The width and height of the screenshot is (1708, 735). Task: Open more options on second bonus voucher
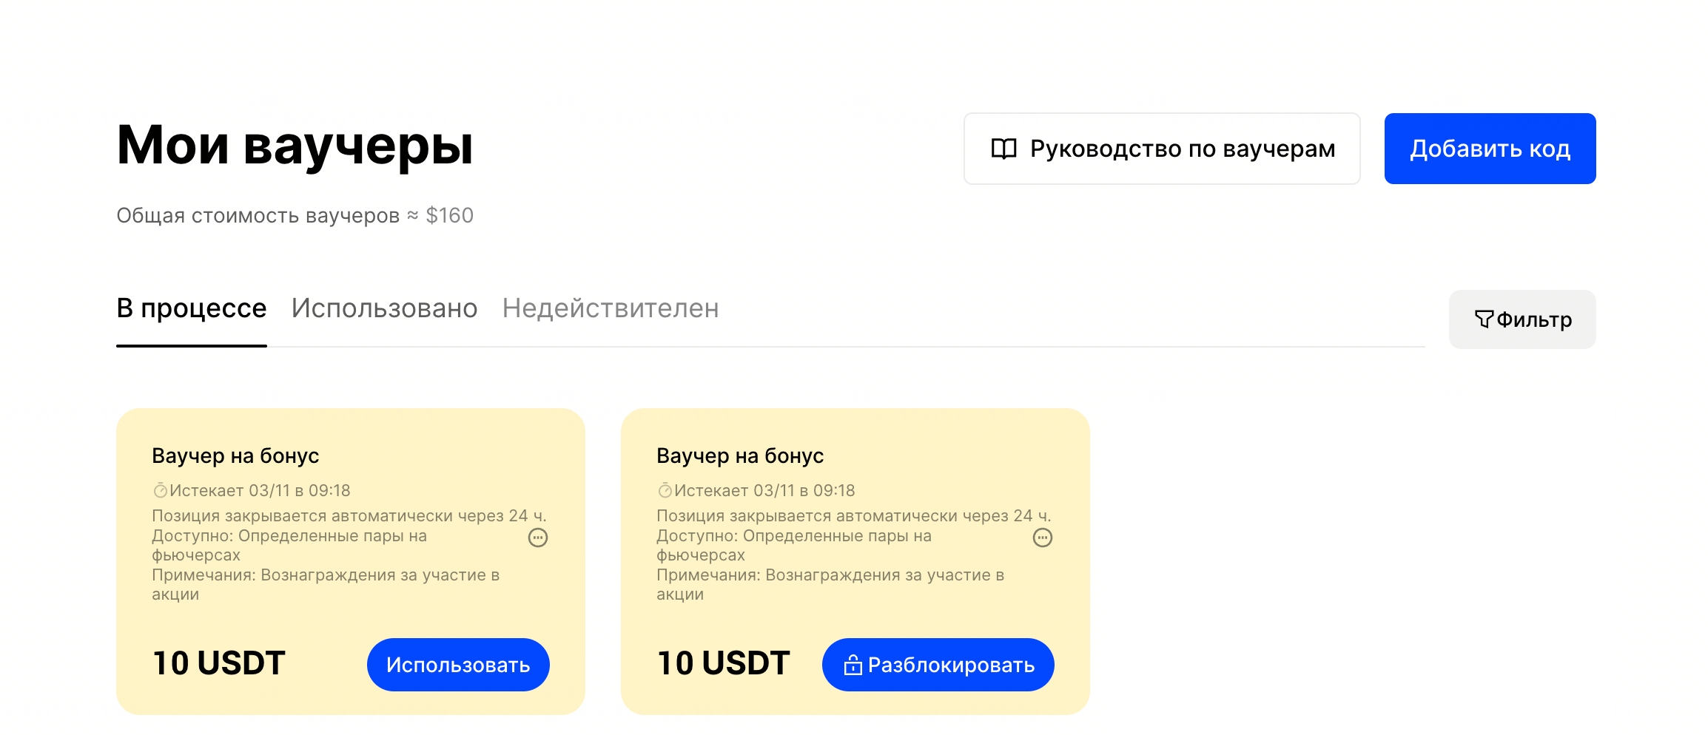pos(1043,538)
